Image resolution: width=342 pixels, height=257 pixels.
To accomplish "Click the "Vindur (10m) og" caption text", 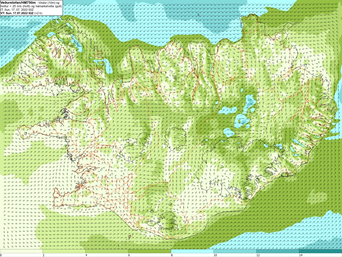I will tap(49, 2).
